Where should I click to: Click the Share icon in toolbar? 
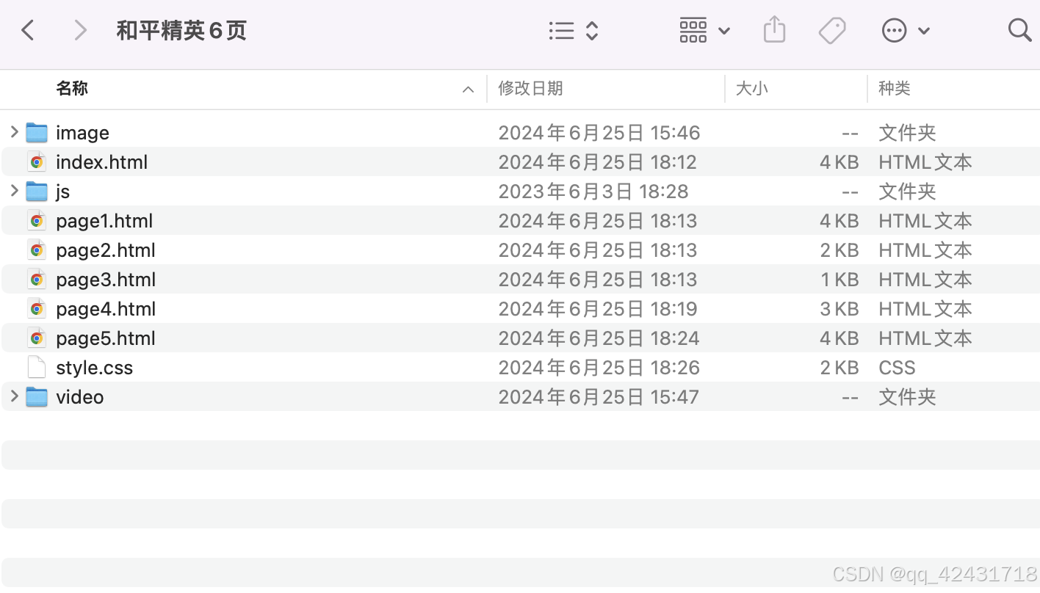tap(774, 30)
